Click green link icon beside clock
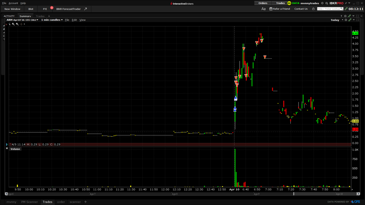This screenshot has width=365, height=205. click(x=346, y=9)
